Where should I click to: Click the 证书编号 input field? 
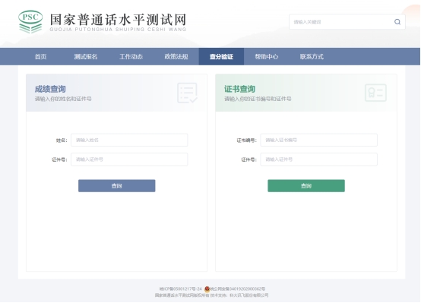318,140
